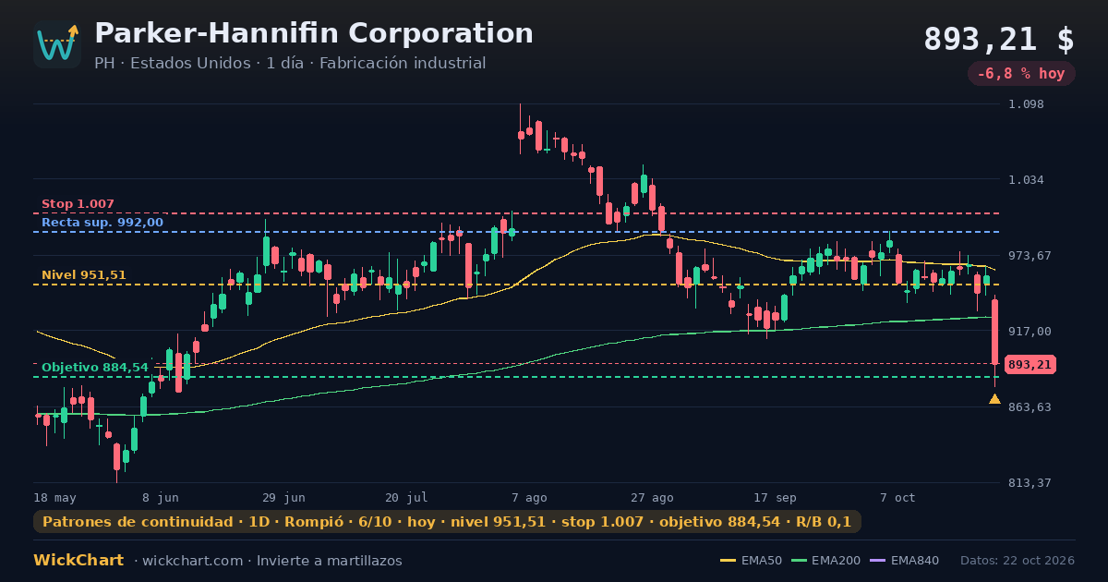This screenshot has height=582, width=1108.
Task: Click the 973,67 price axis label
Action: tap(1030, 256)
